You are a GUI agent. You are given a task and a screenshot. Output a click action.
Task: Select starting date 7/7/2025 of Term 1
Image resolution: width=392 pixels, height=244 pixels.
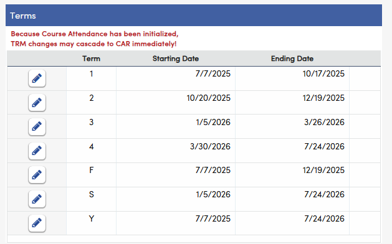(x=213, y=73)
